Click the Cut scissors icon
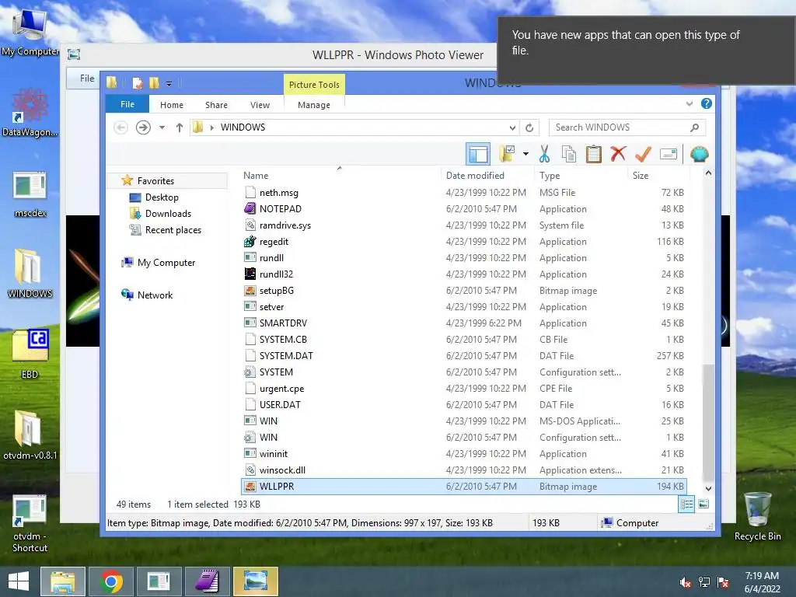Viewport: 796px width, 597px height. (x=544, y=154)
